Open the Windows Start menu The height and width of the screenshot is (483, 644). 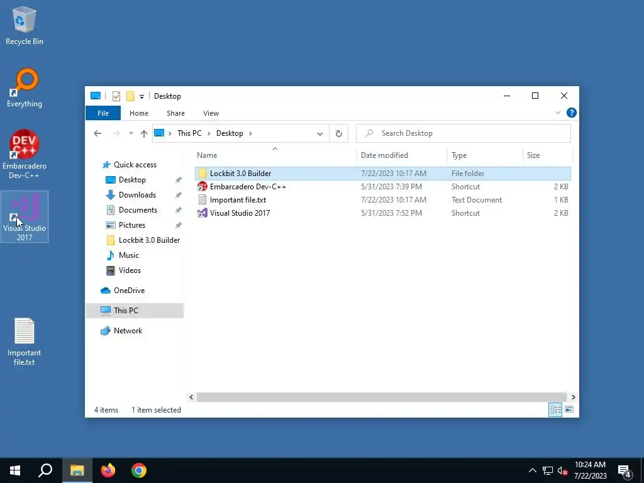pos(15,470)
